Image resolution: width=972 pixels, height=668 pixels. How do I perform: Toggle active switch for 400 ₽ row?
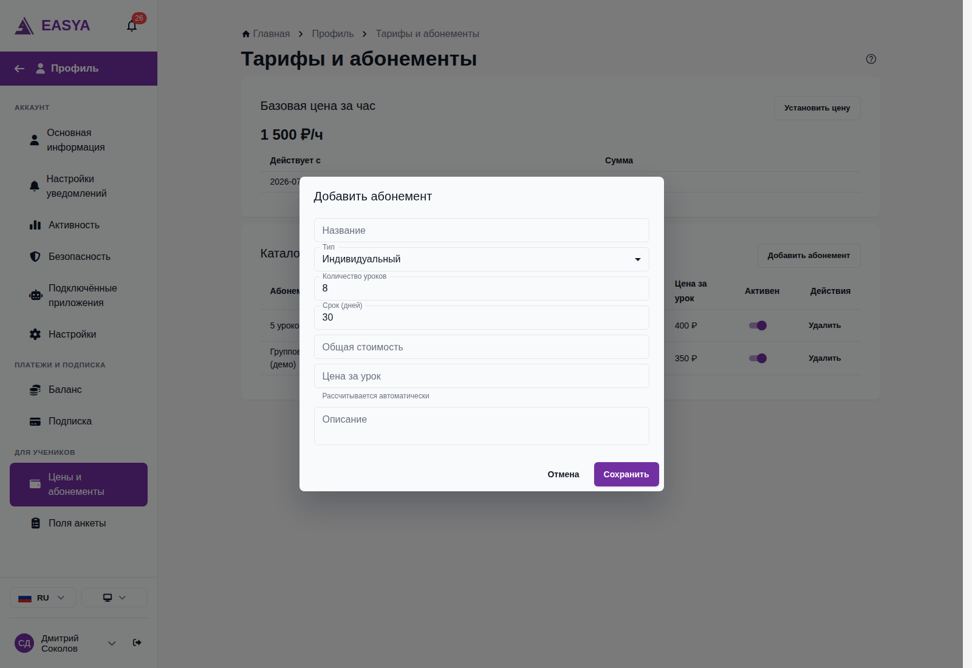pos(758,325)
